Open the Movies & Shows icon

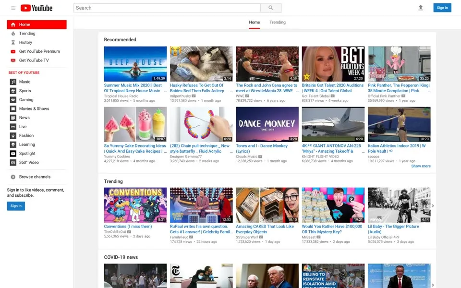pyautogui.click(x=13, y=109)
